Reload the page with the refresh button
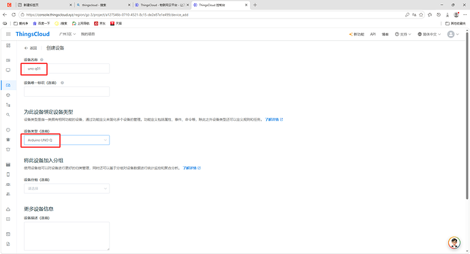 [x=14, y=15]
